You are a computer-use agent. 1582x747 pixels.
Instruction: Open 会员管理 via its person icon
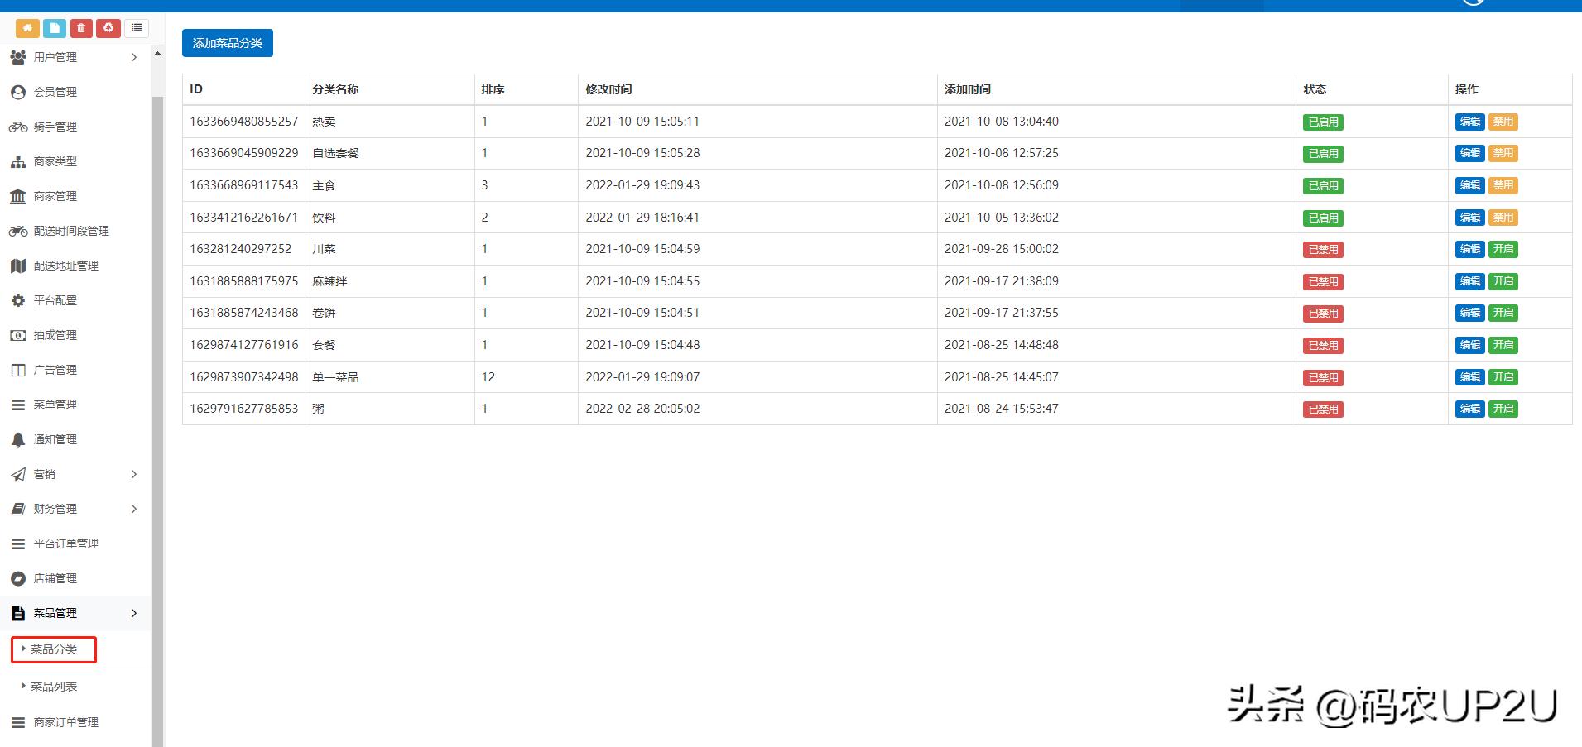tap(18, 92)
